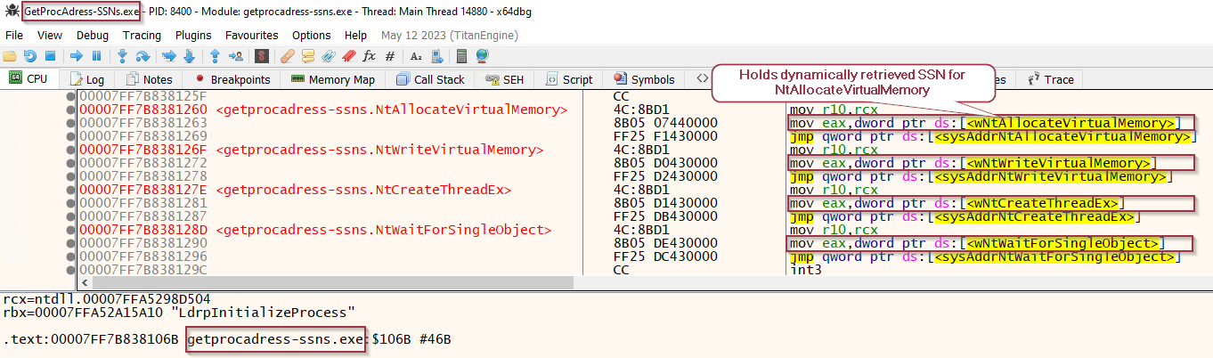Select the getprocadress-ssns.NtCreateThreadEx label
This screenshot has width=1213, height=358.
(363, 190)
